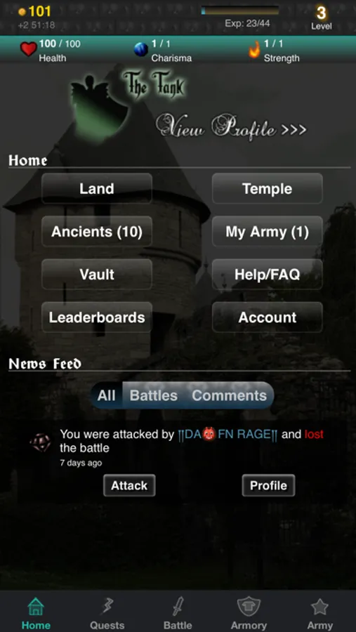Tap the experience progress bar
The image size is (356, 632).
[x=240, y=11]
